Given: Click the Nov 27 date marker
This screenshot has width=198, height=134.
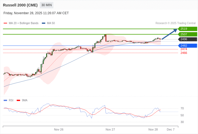Looking at the screenshot, I should tap(110, 129).
